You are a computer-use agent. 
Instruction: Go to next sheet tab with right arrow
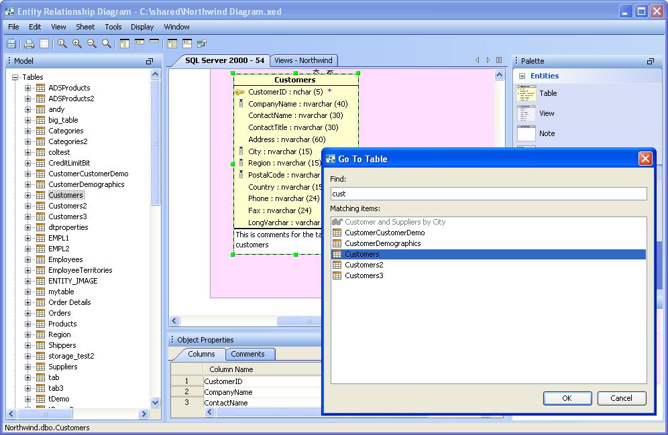[x=488, y=60]
